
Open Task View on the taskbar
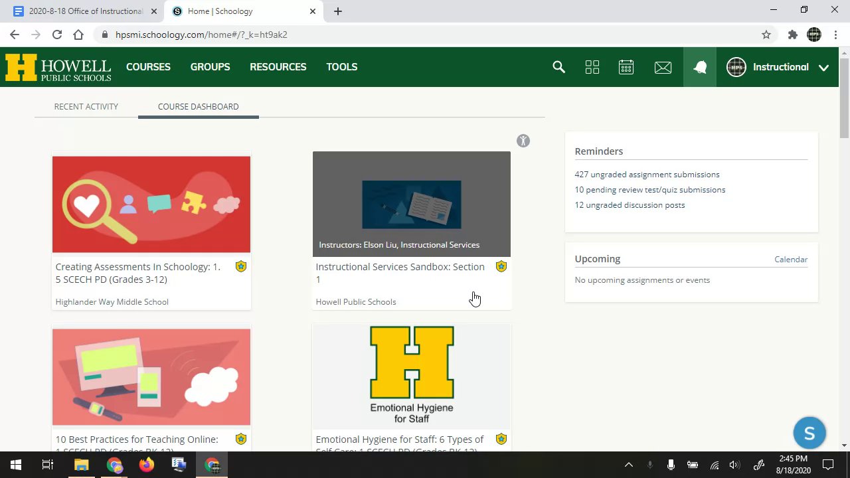[48, 465]
